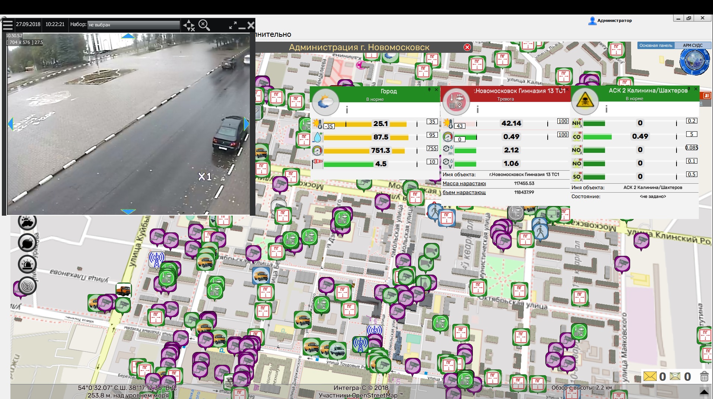Pan camera view down with blue arrow
This screenshot has height=399, width=713.
tap(128, 212)
